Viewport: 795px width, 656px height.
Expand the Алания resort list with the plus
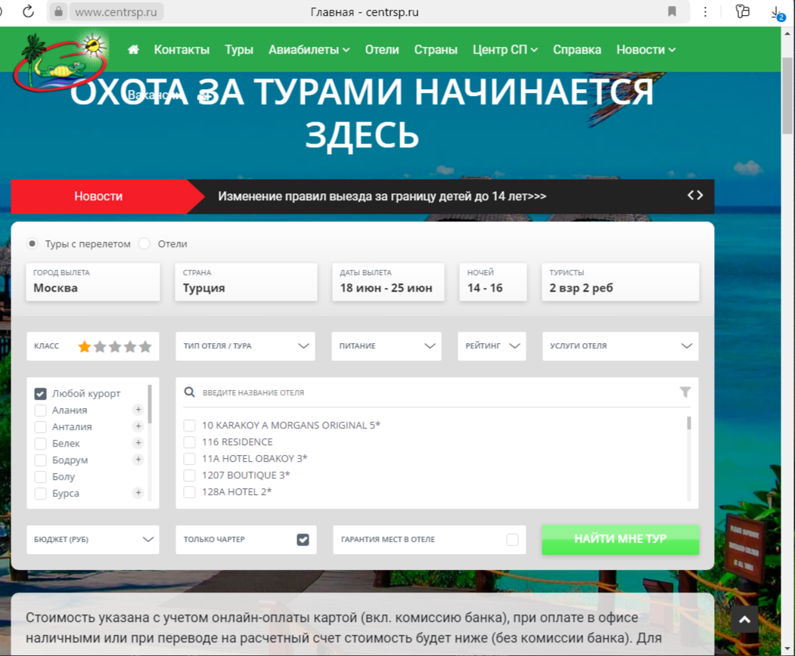point(138,410)
